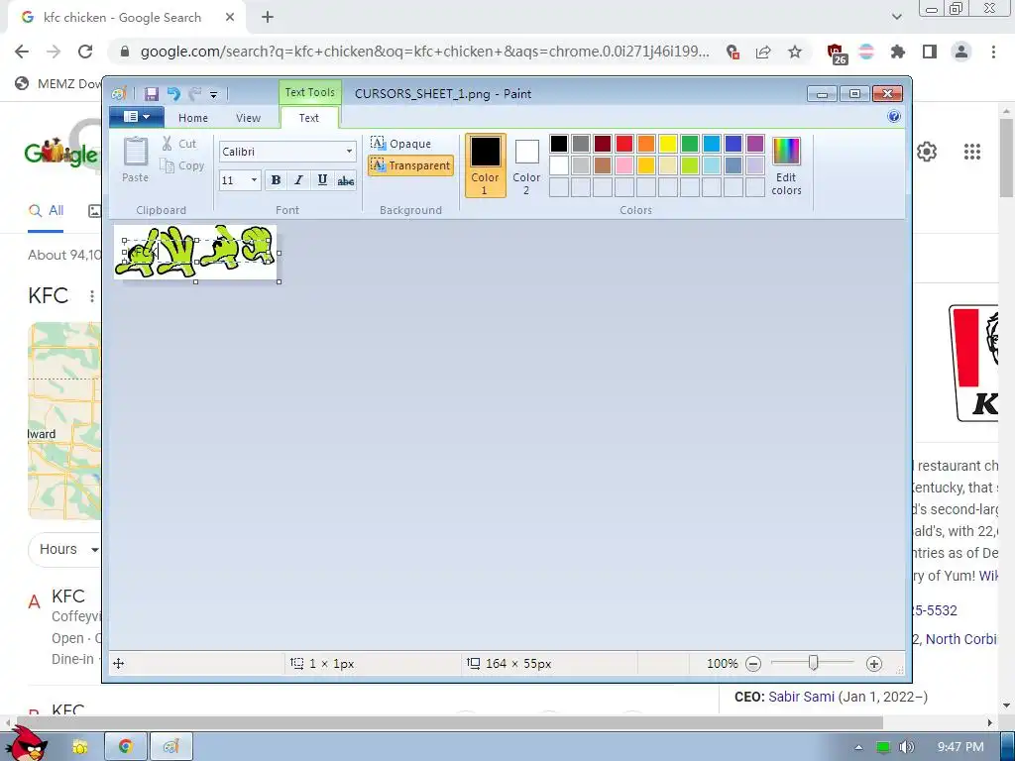Screen dimensions: 1015x761
Task: Click the volume speaker tray icon
Action: coord(906,747)
